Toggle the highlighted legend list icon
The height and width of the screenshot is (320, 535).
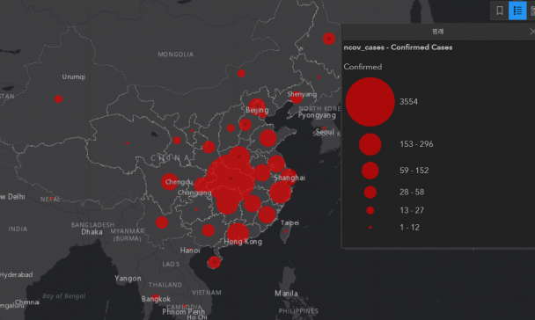[517, 11]
